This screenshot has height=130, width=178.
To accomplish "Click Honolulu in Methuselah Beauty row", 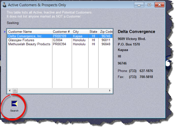I will [79, 44].
